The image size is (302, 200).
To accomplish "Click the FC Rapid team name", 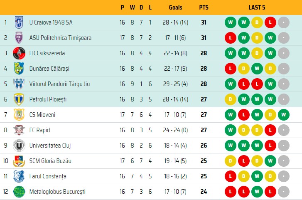I will coord(39,130).
